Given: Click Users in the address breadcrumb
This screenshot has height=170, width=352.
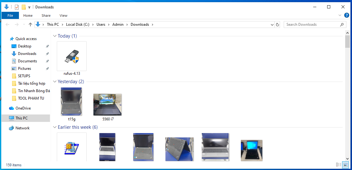Looking at the screenshot, I should coord(101,25).
